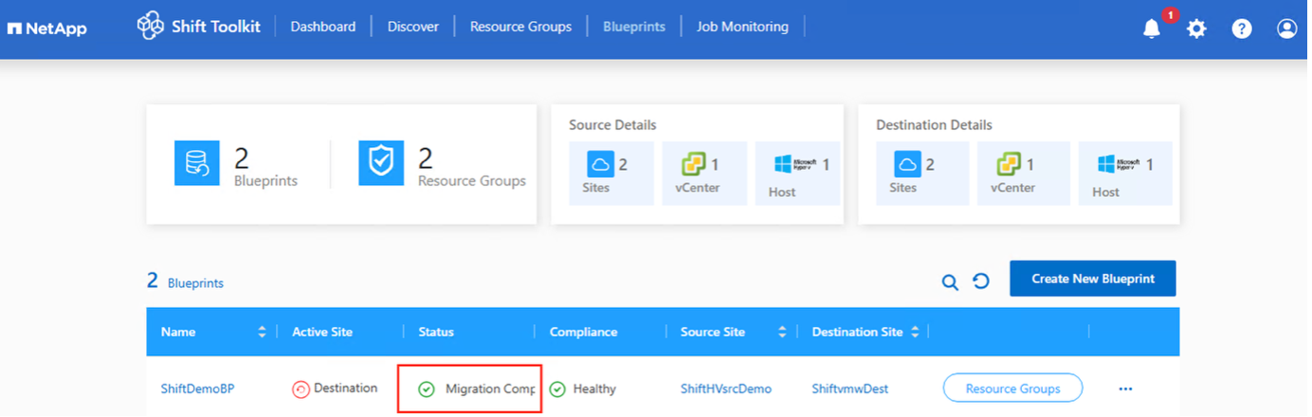Open settings via the gear icon

tap(1197, 29)
